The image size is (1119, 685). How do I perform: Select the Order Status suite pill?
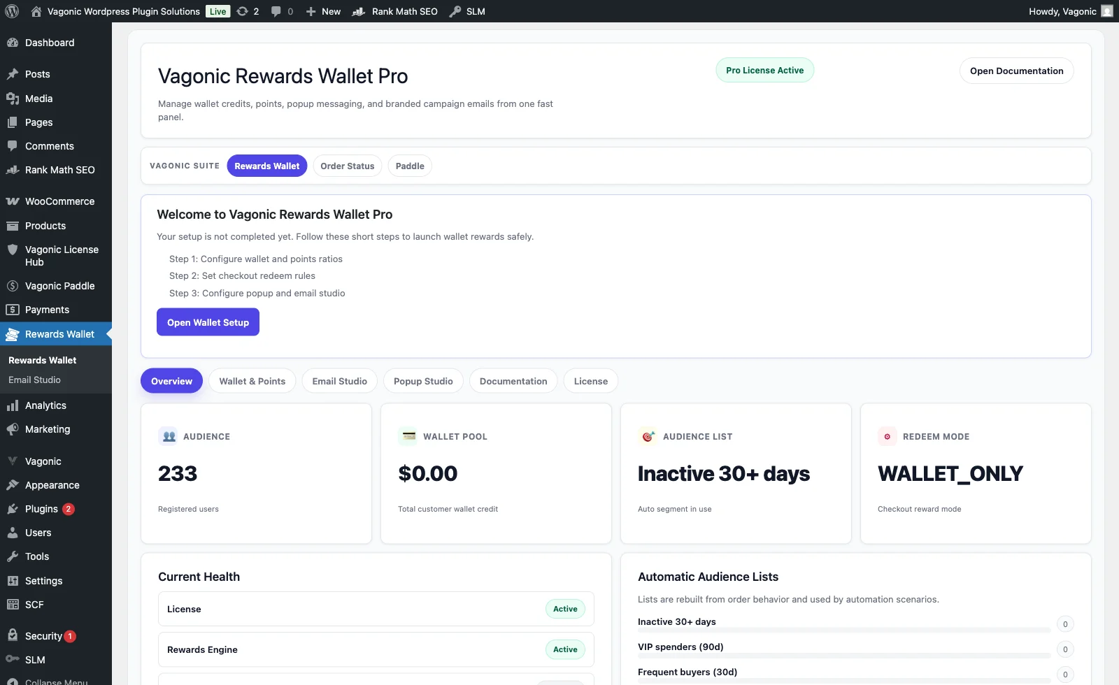point(348,166)
